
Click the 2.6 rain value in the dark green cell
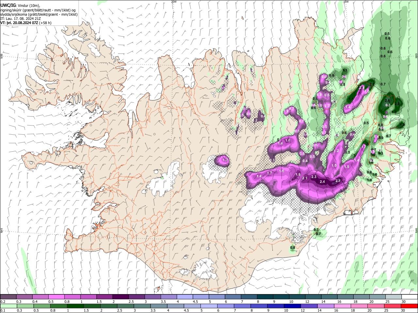point(388,100)
